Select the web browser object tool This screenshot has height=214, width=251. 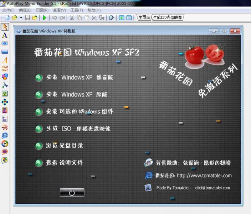pos(5,135)
